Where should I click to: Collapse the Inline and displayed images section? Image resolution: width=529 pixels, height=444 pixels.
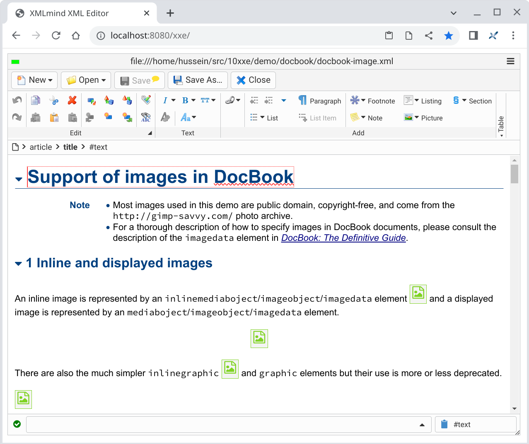(x=18, y=264)
